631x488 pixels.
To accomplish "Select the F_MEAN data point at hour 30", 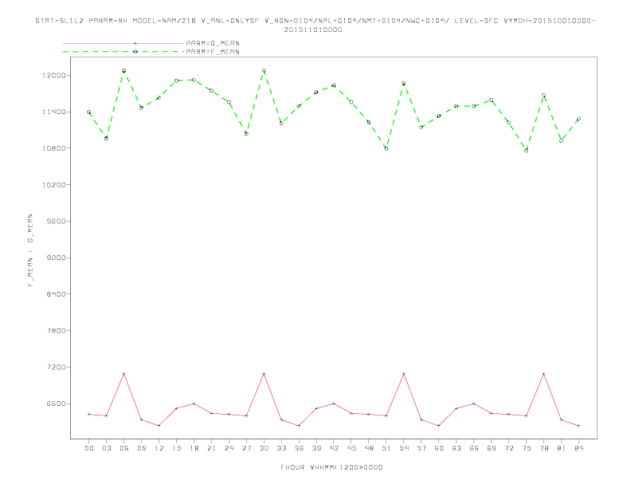I will [x=264, y=71].
